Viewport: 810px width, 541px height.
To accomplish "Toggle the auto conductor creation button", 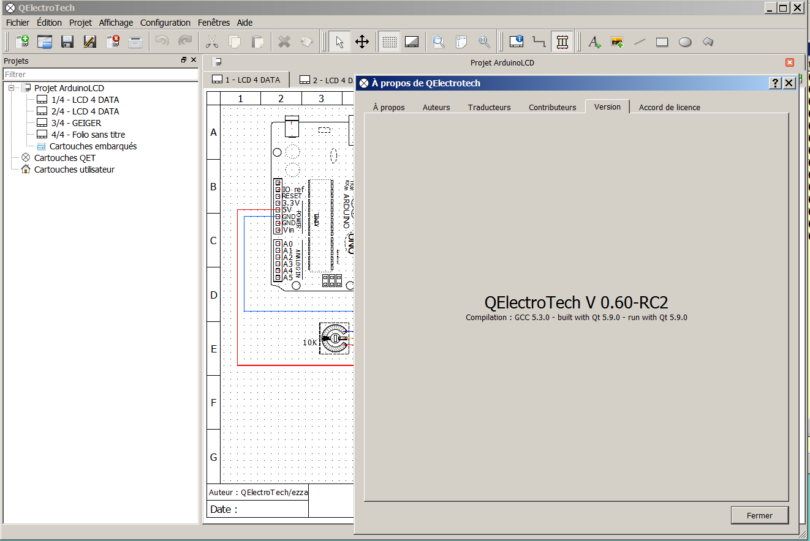I will point(562,42).
